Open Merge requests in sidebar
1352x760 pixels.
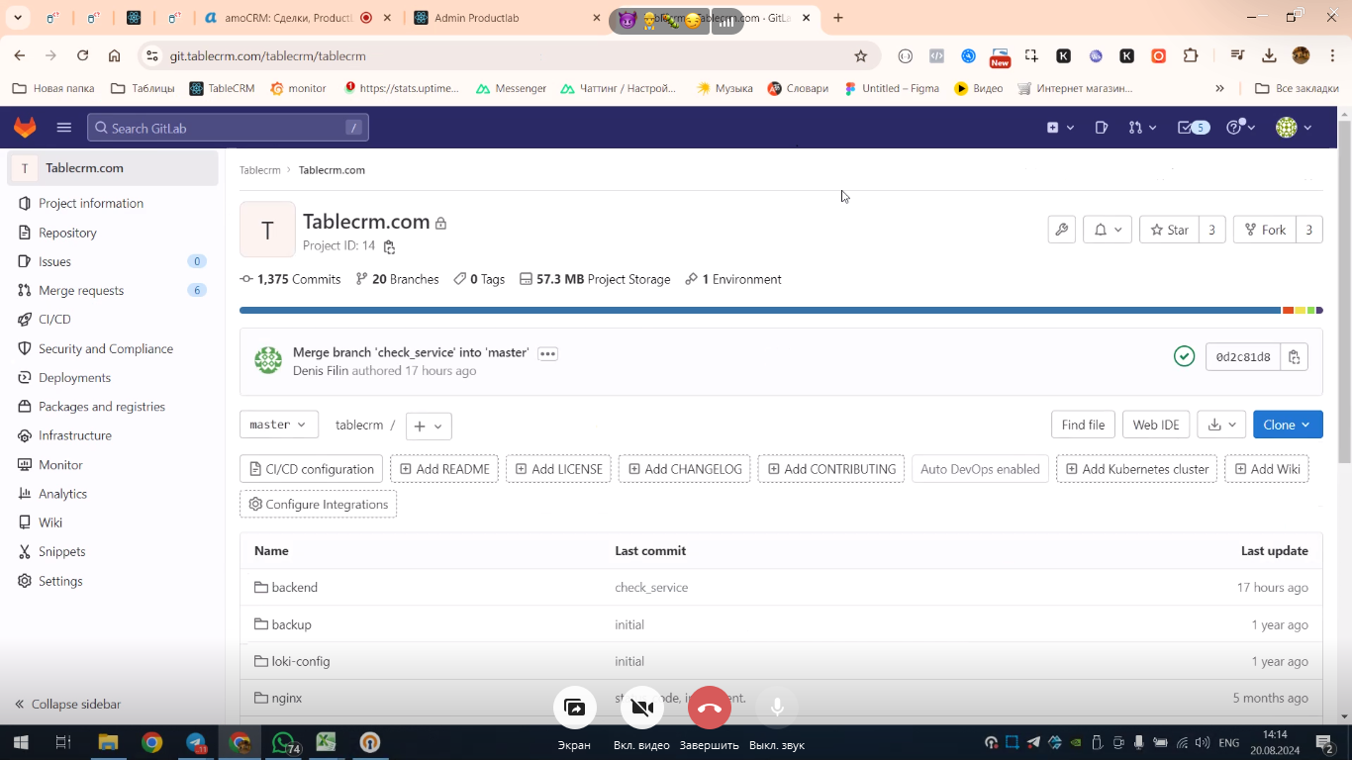pyautogui.click(x=113, y=290)
